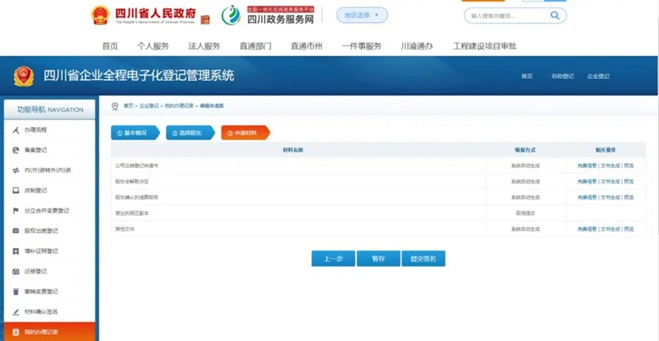Click the 营业执照正副本 material name
This screenshot has width=659, height=341.
click(132, 213)
